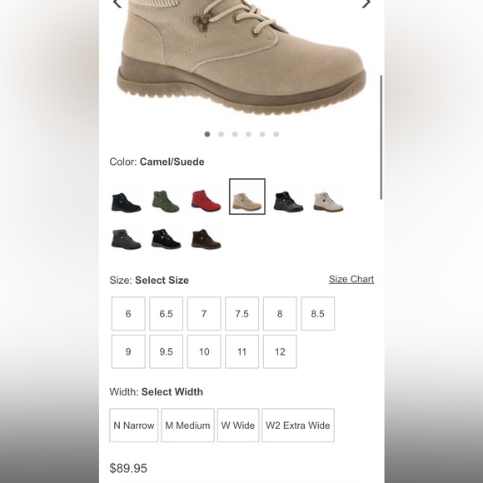The height and width of the screenshot is (483, 483).
Task: Show the next product image
Action: 366,3
